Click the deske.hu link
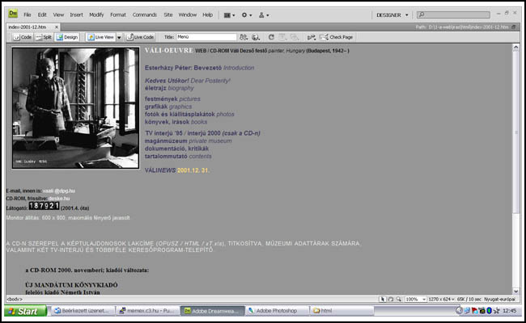 [59, 199]
